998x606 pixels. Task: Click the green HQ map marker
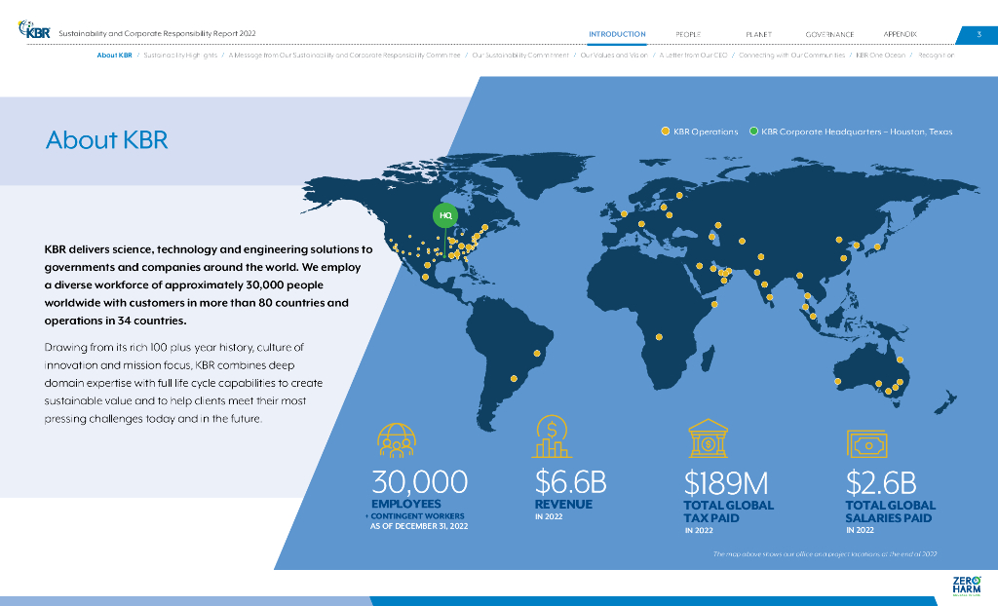(445, 215)
